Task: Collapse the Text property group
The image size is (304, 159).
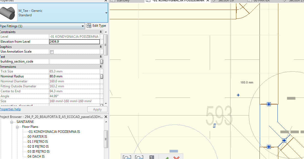Action: coord(101,57)
